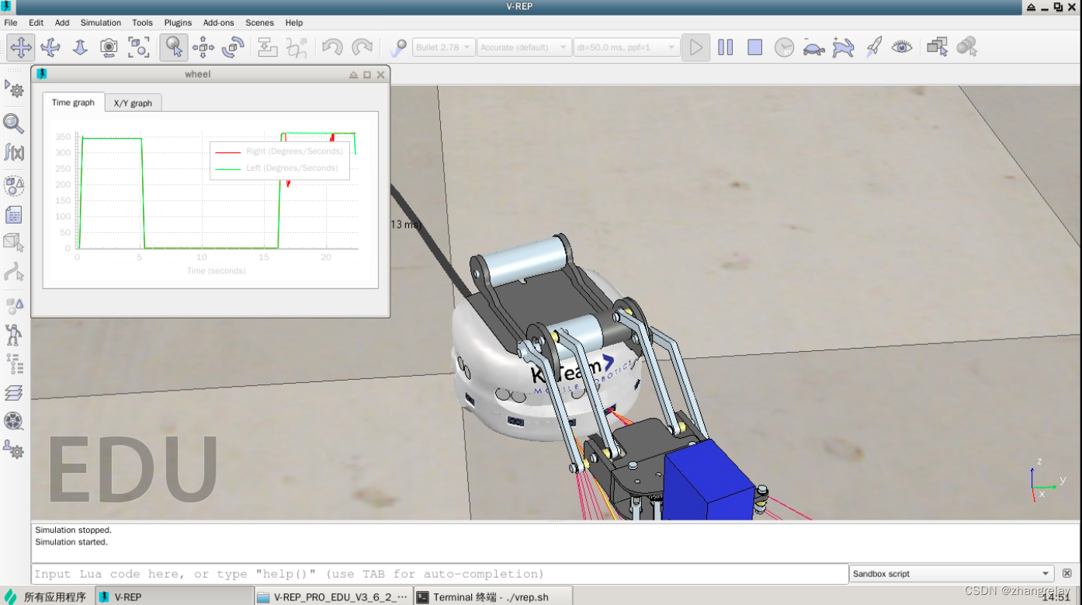Focus the Lua code input field
Viewport: 1082px width, 605px height.
coord(440,574)
